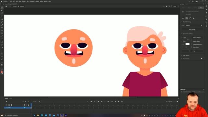Click the FPS value field in Properties
The width and height of the screenshot is (208, 117).
click(186, 47)
